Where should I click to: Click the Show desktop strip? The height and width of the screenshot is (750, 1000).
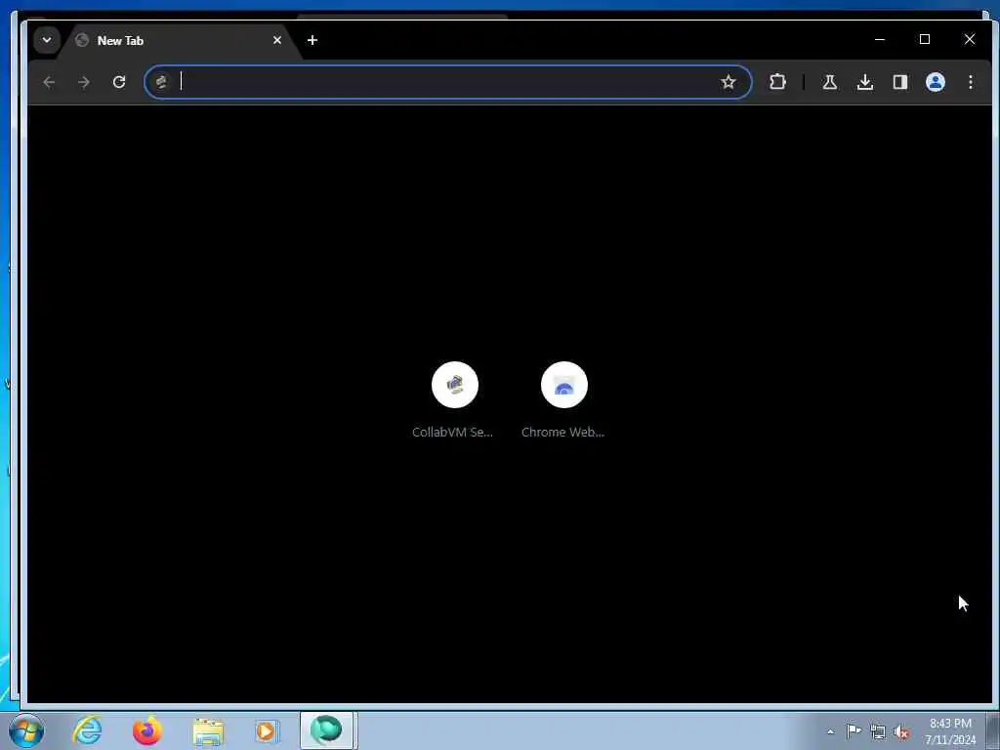coord(993,730)
